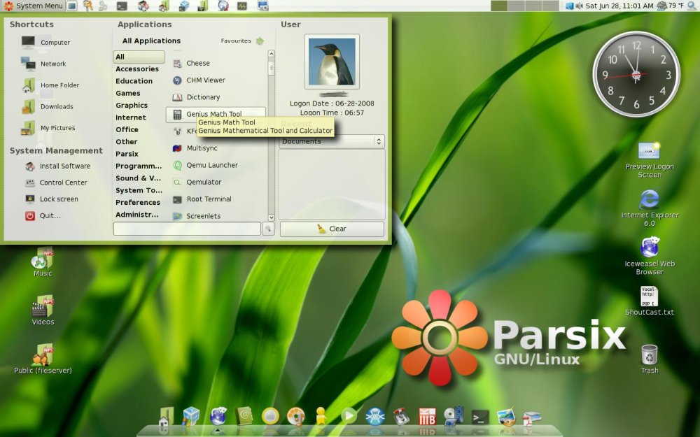Open Home Folder shortcut

coord(50,85)
